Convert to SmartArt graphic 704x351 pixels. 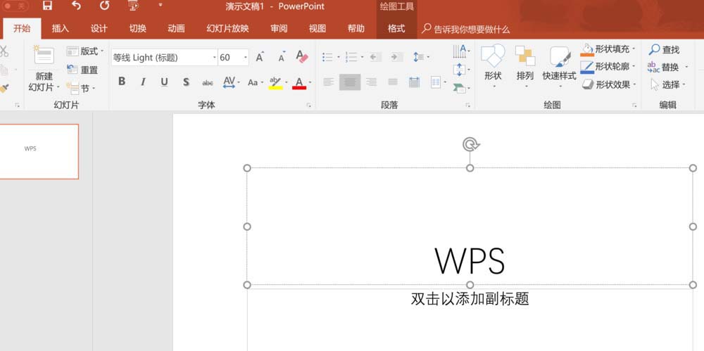point(461,88)
